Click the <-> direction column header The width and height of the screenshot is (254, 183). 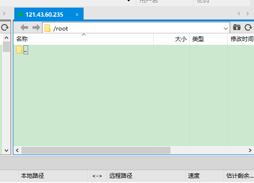(x=97, y=176)
